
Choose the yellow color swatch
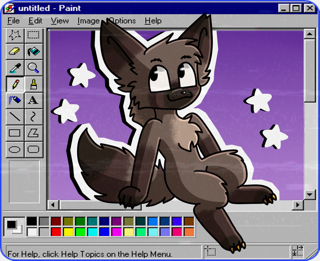(x=68, y=232)
